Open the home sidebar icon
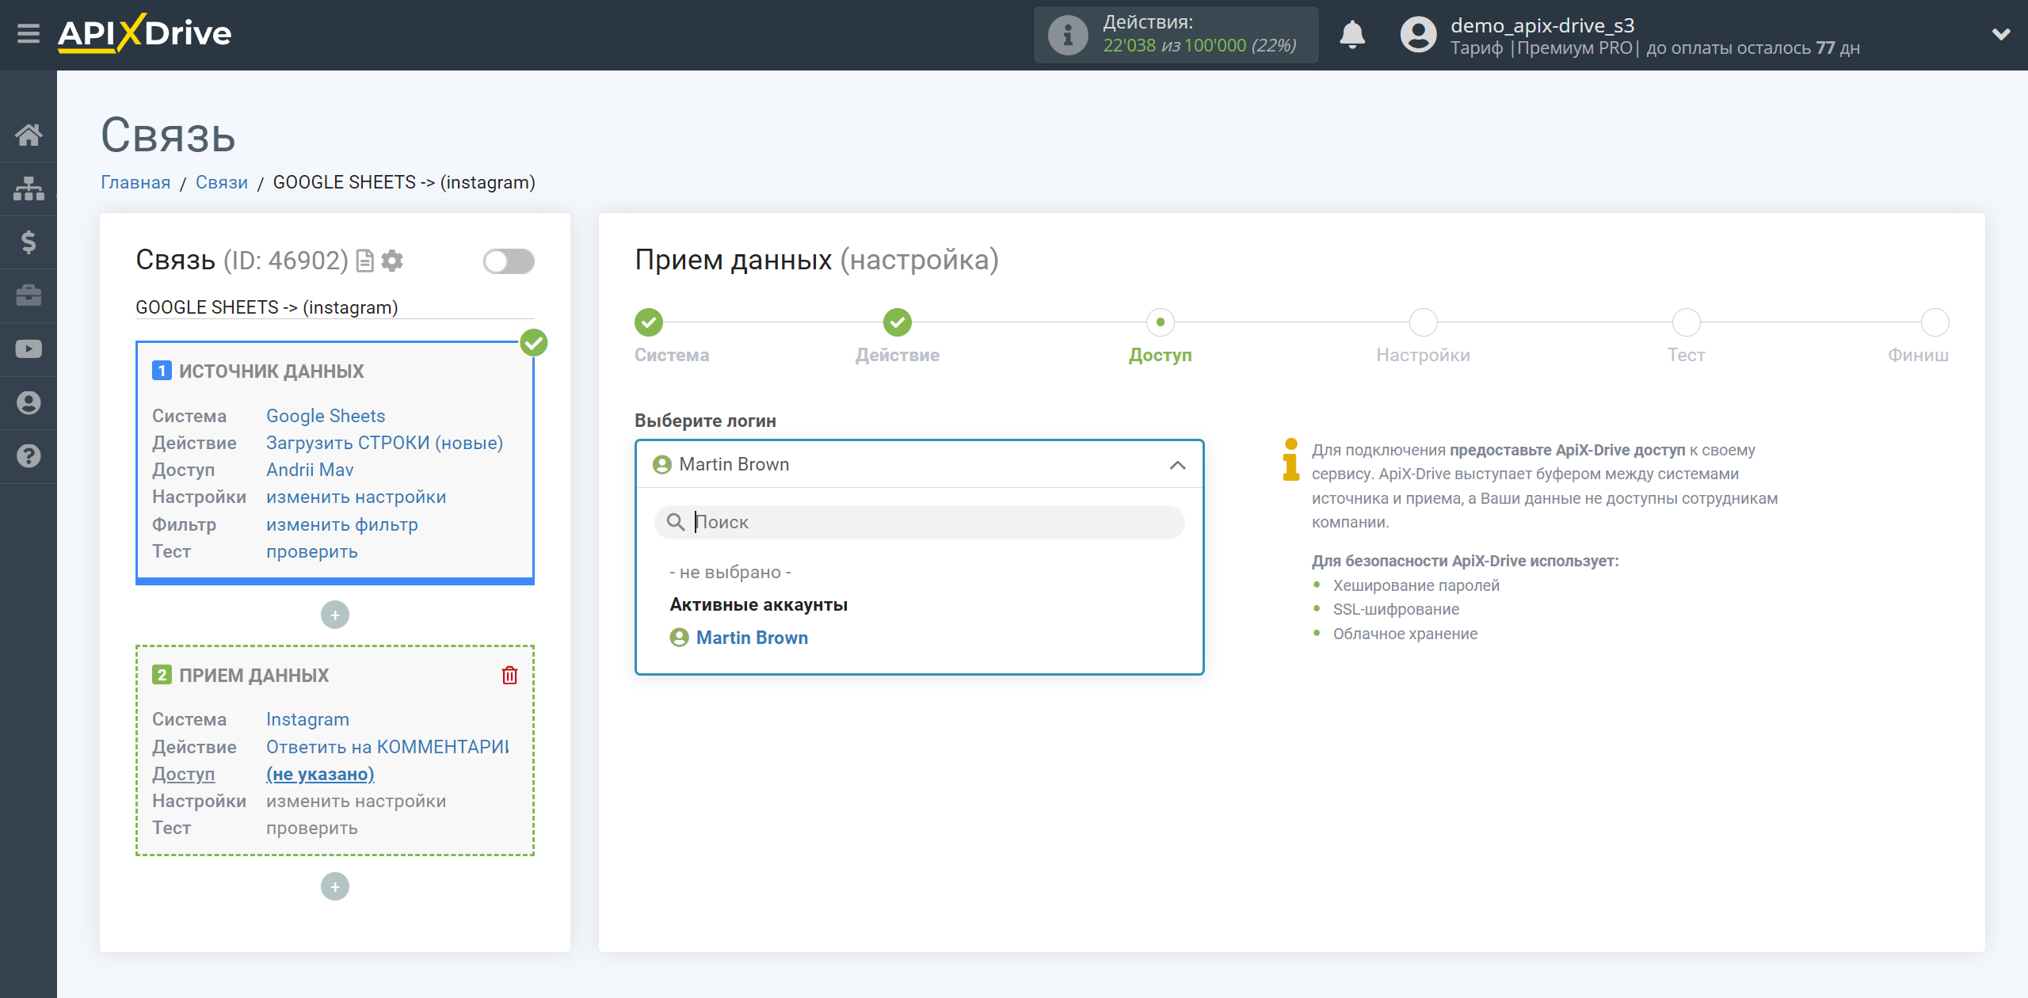 tap(29, 135)
